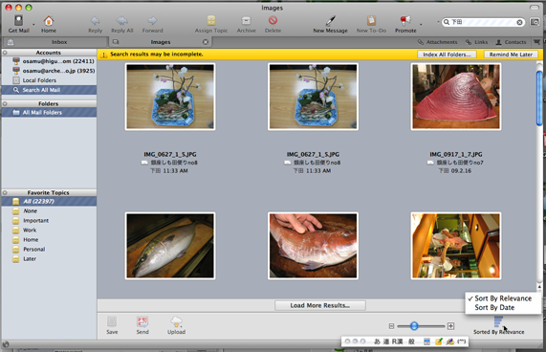Image resolution: width=546 pixels, height=352 pixels.
Task: Click the Reply All toolbar icon
Action: coord(121,21)
